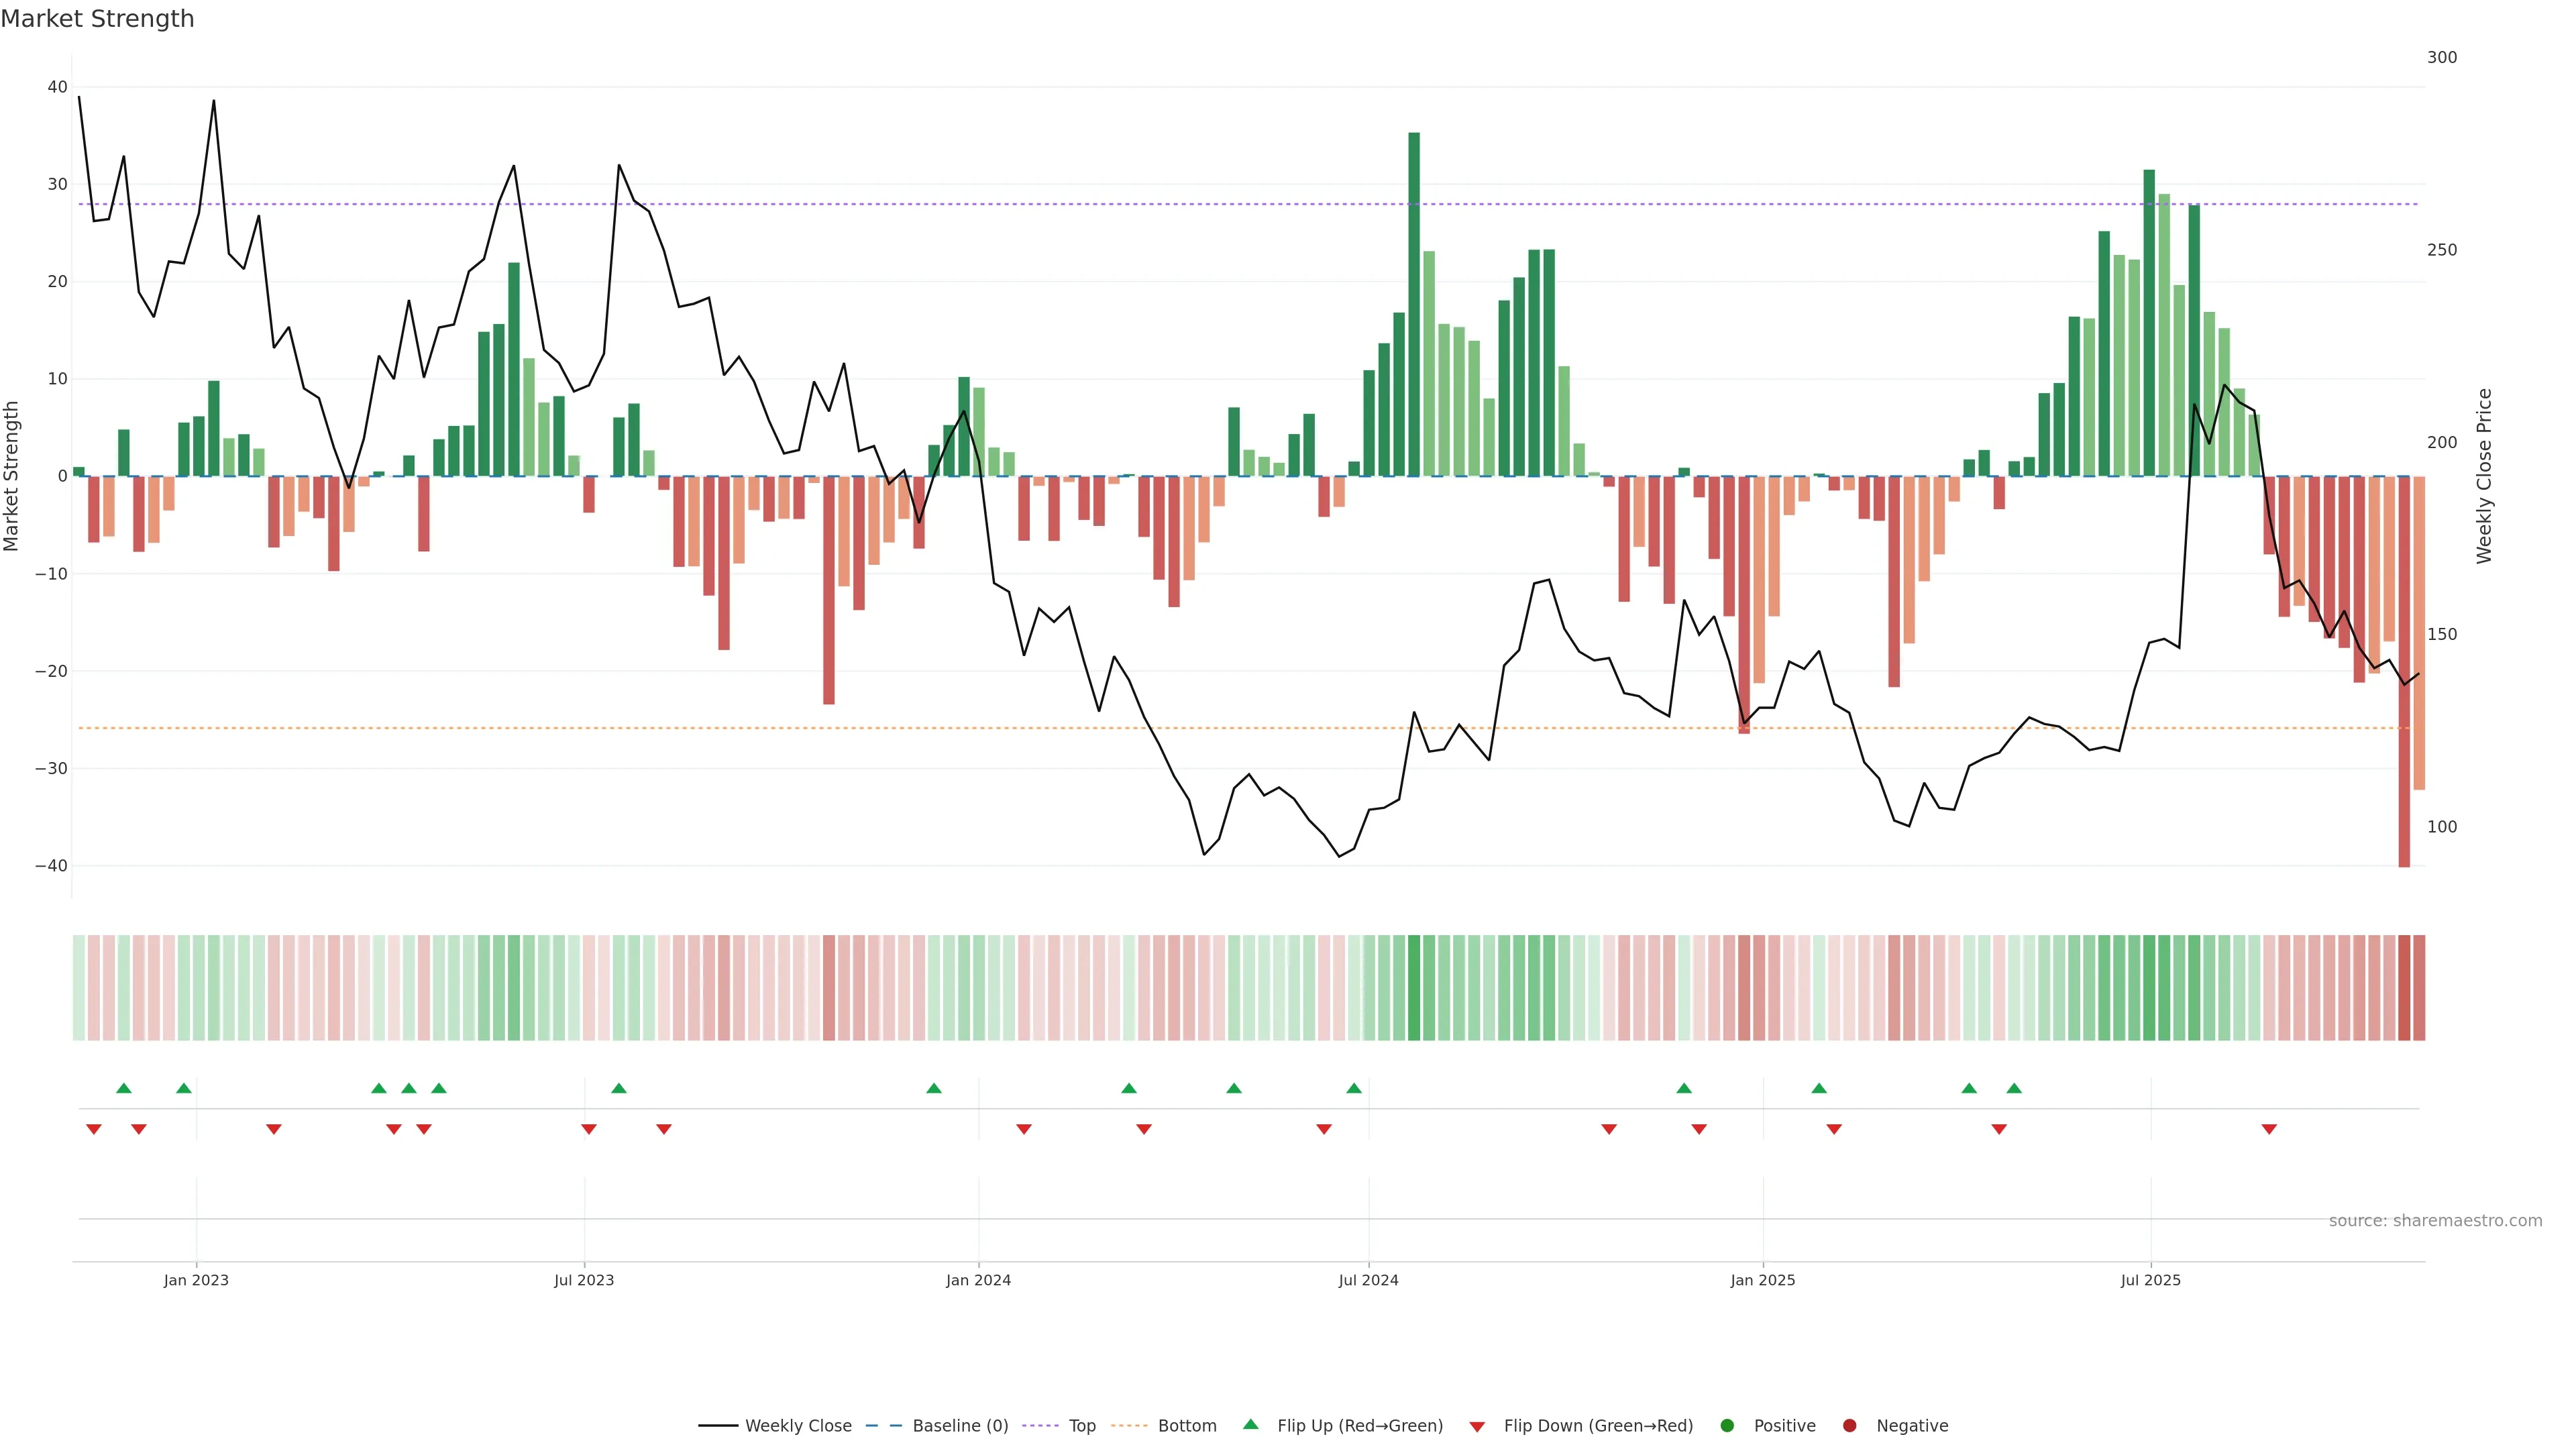Click the green Flip Up triangle legend icon
Screen dimensions: 2576x1449
click(1250, 1425)
